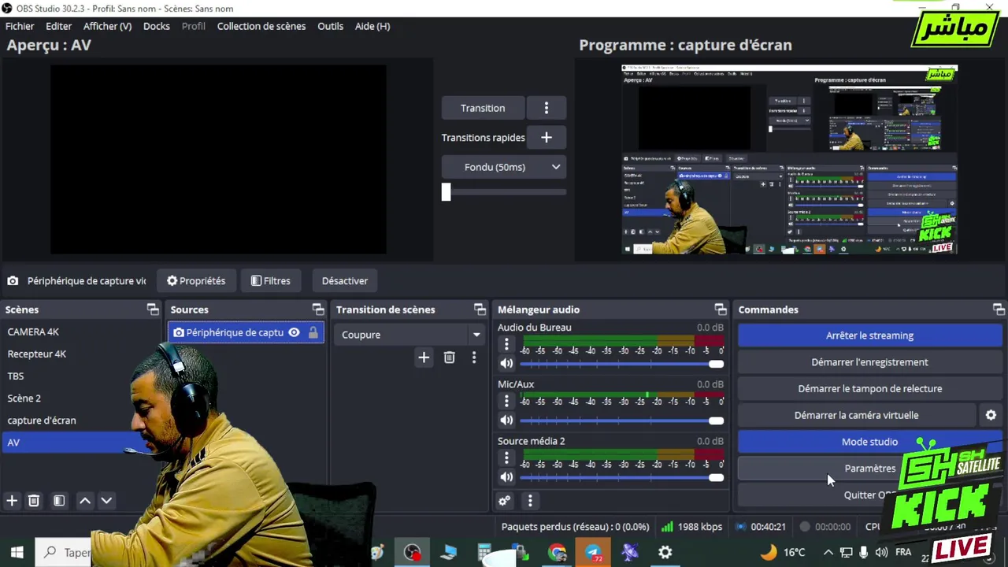Image resolution: width=1008 pixels, height=567 pixels.
Task: Delete the scene transition with trash icon
Action: pyautogui.click(x=449, y=358)
